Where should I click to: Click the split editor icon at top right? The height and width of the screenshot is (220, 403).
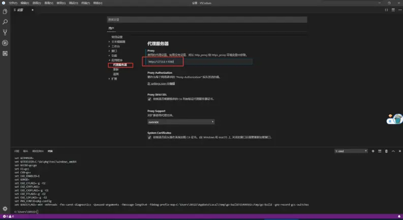pos(393,10)
